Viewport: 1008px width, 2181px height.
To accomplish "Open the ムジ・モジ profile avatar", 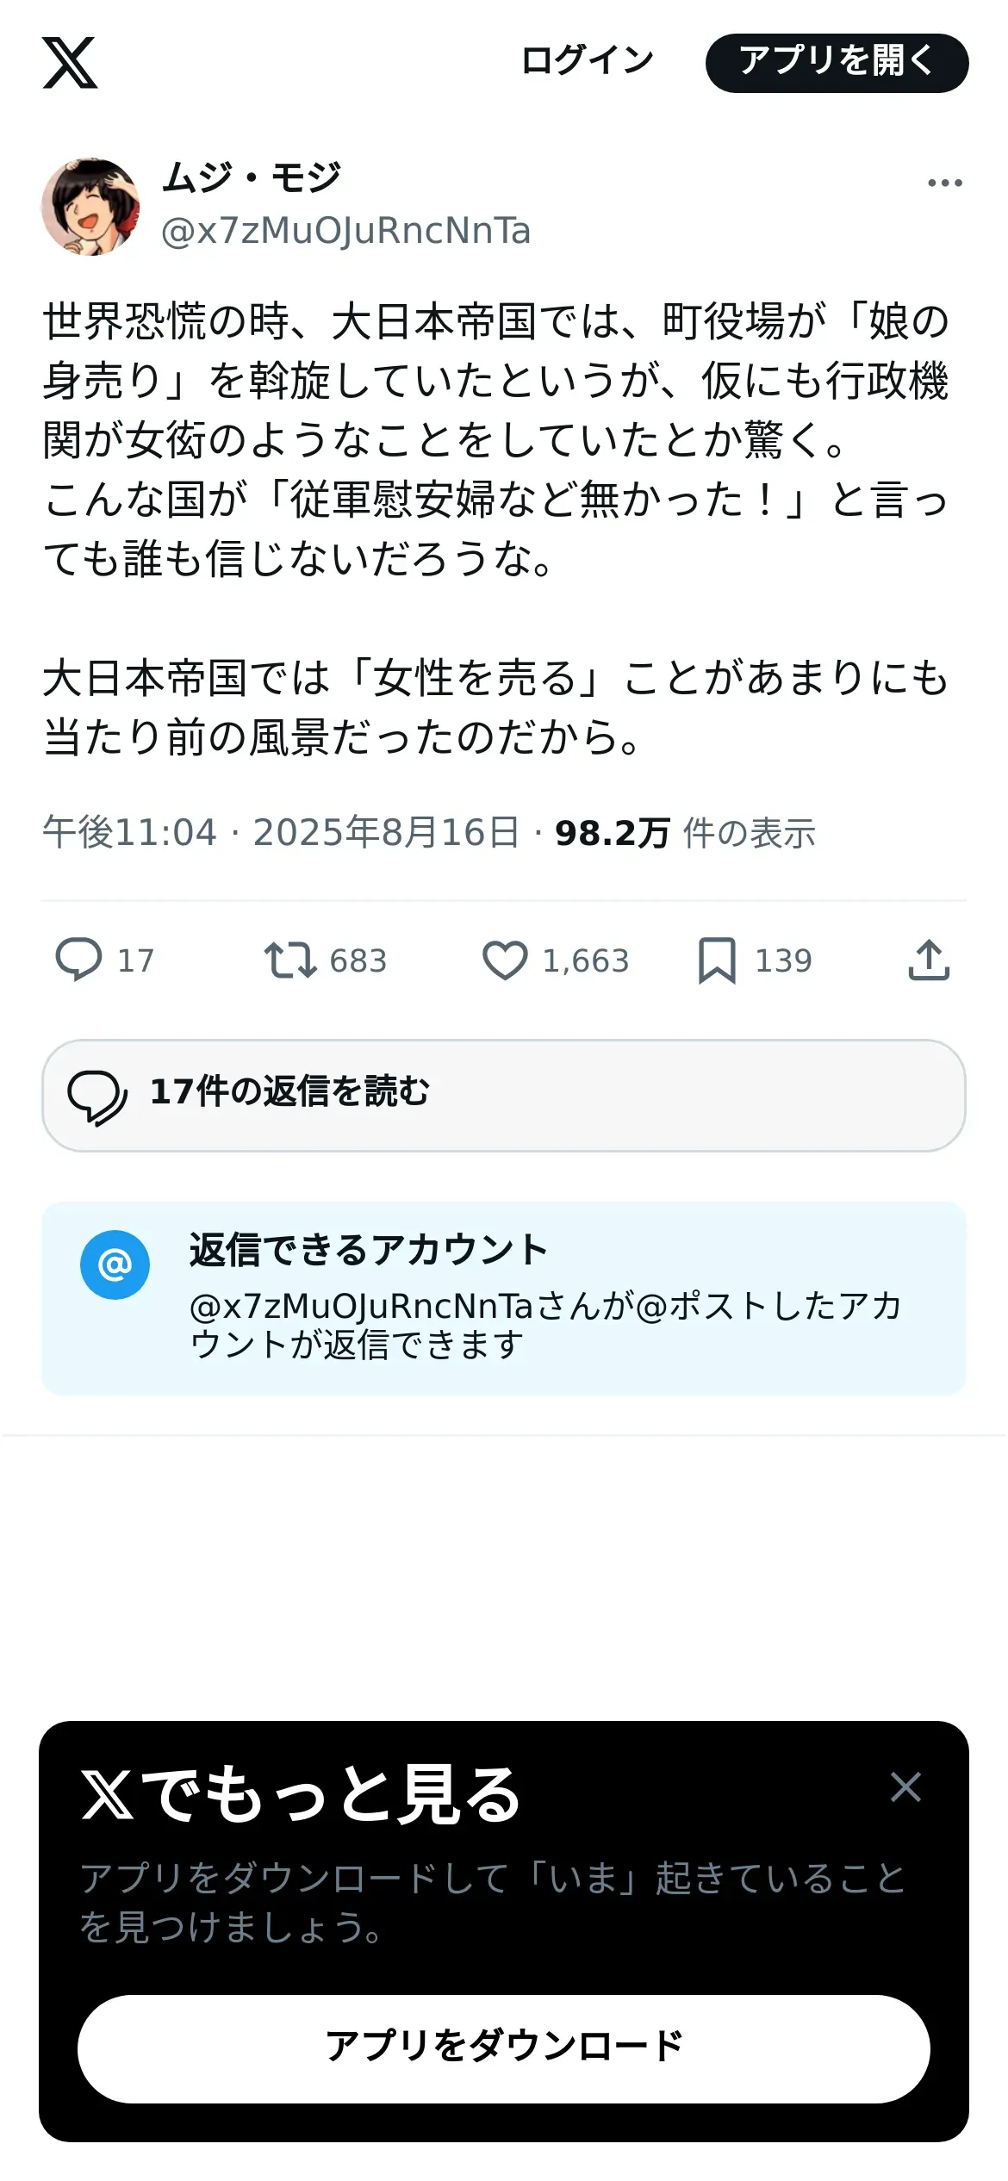I will click(x=90, y=207).
